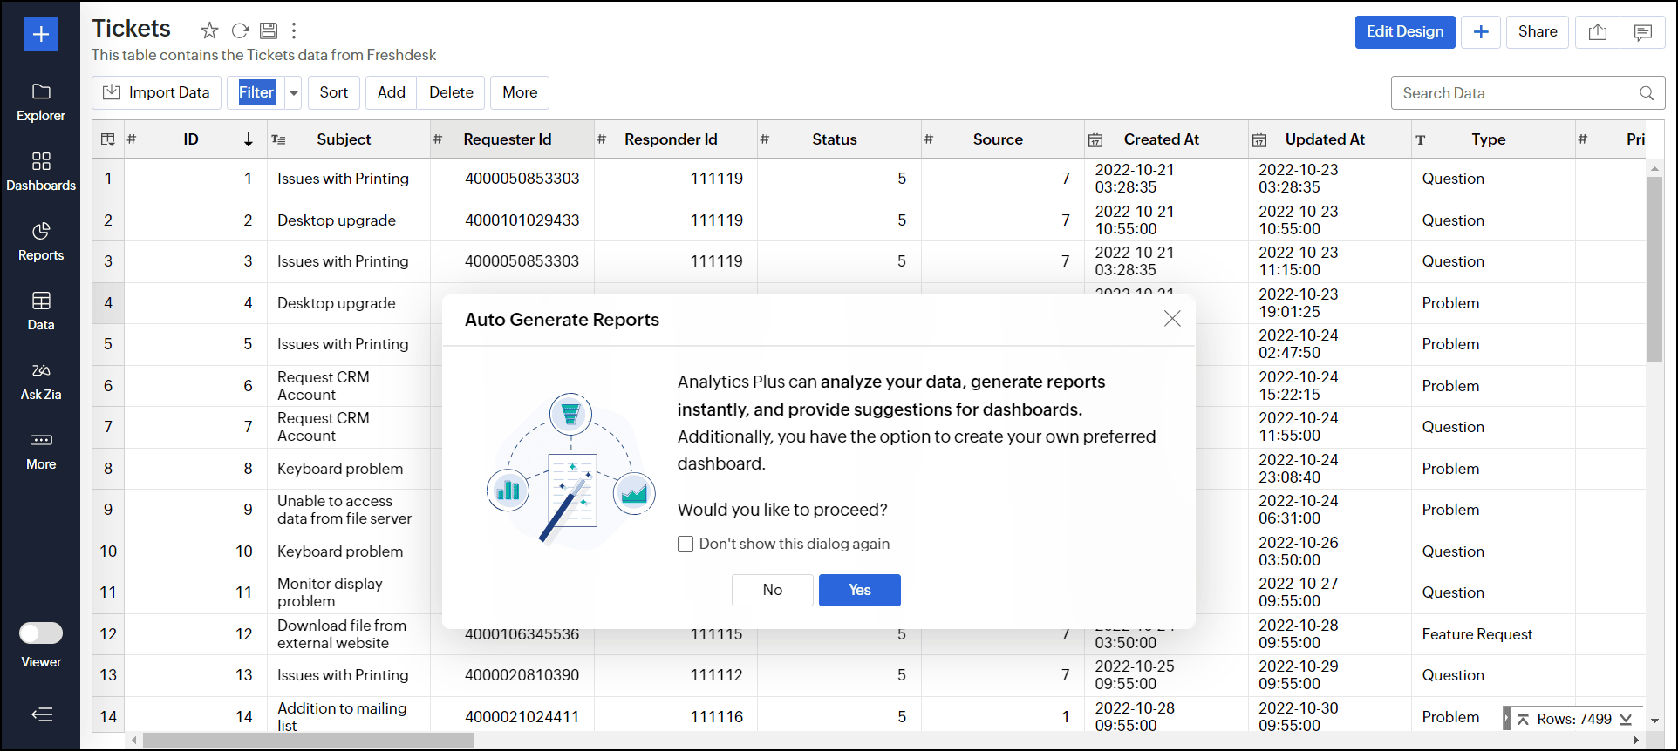Click No to decline report generation
This screenshot has width=1678, height=751.
click(772, 590)
